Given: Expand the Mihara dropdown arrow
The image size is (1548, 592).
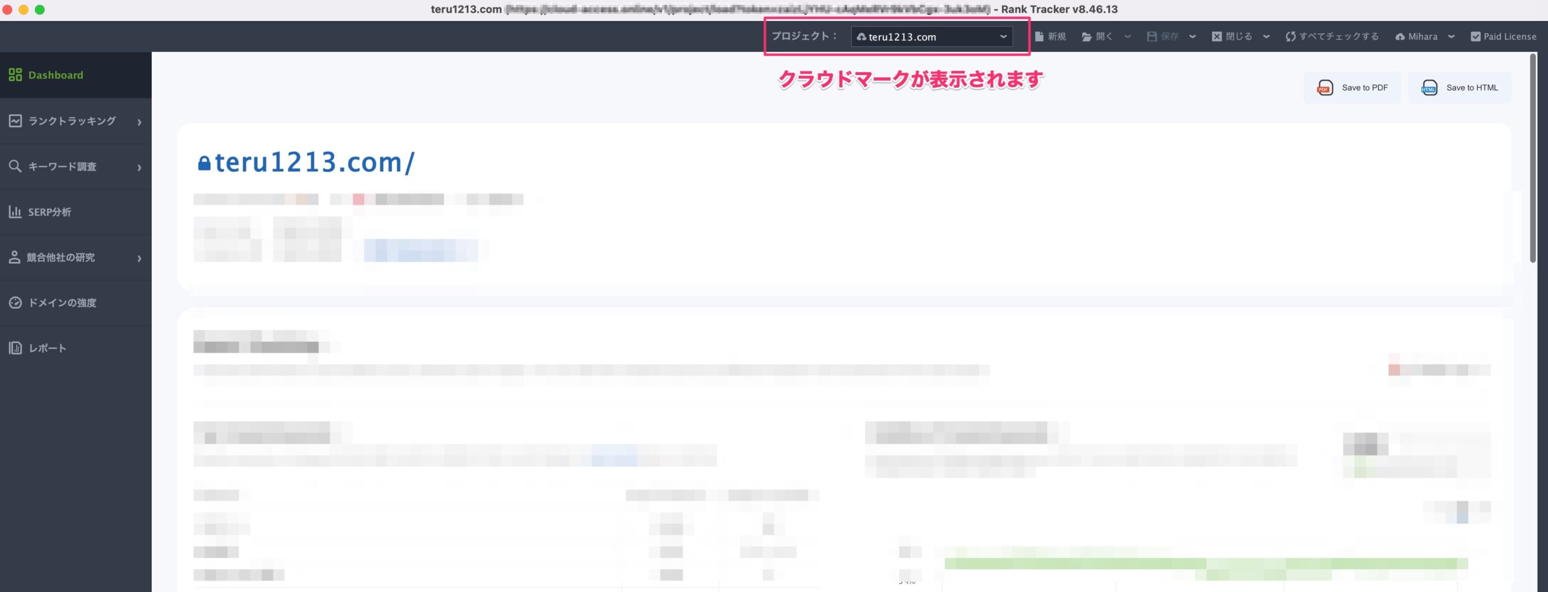Looking at the screenshot, I should (1451, 36).
